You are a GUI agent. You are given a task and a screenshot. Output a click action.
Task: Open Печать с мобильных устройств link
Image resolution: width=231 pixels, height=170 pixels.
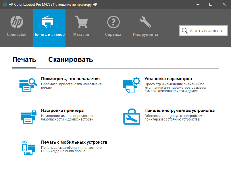(74, 142)
